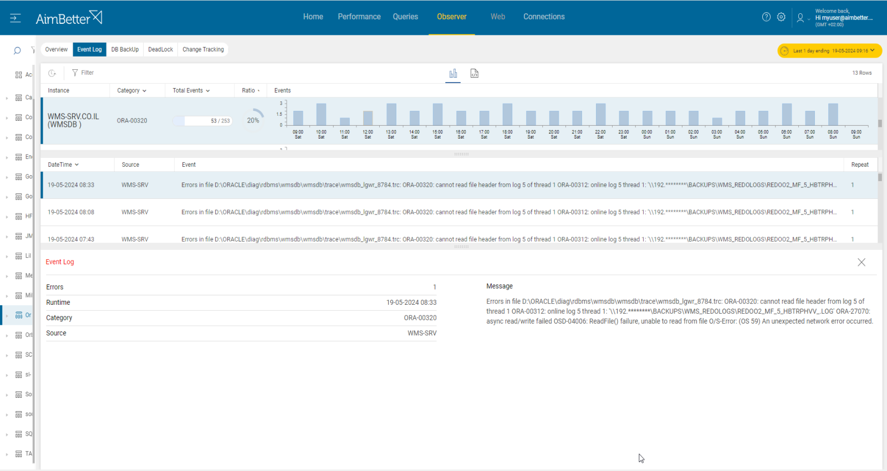Open the settings gear icon

781,17
